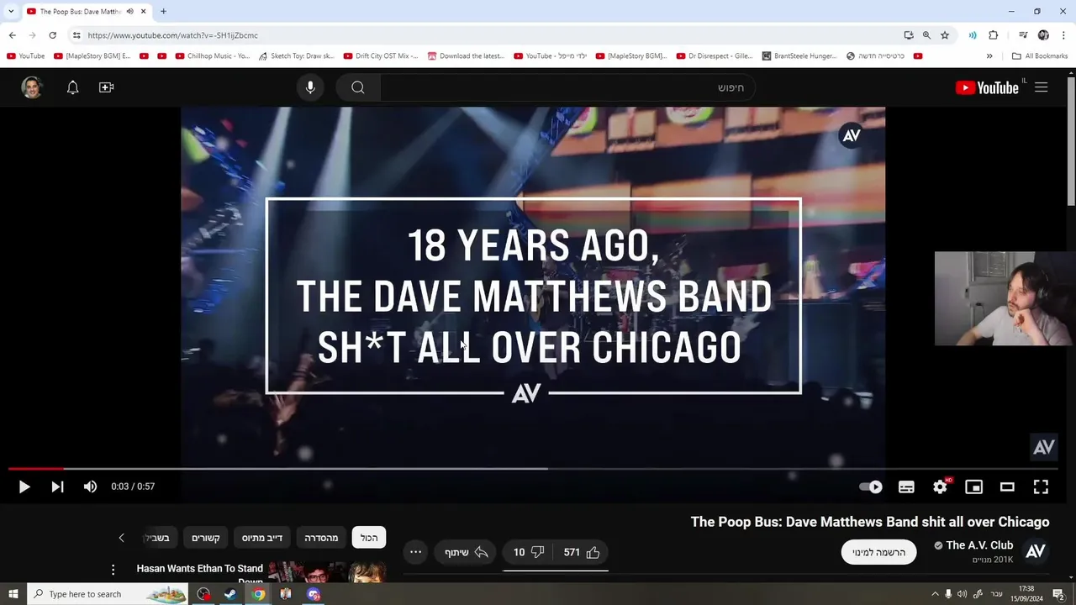This screenshot has width=1076, height=605.
Task: Click the video title text
Action: [870, 522]
